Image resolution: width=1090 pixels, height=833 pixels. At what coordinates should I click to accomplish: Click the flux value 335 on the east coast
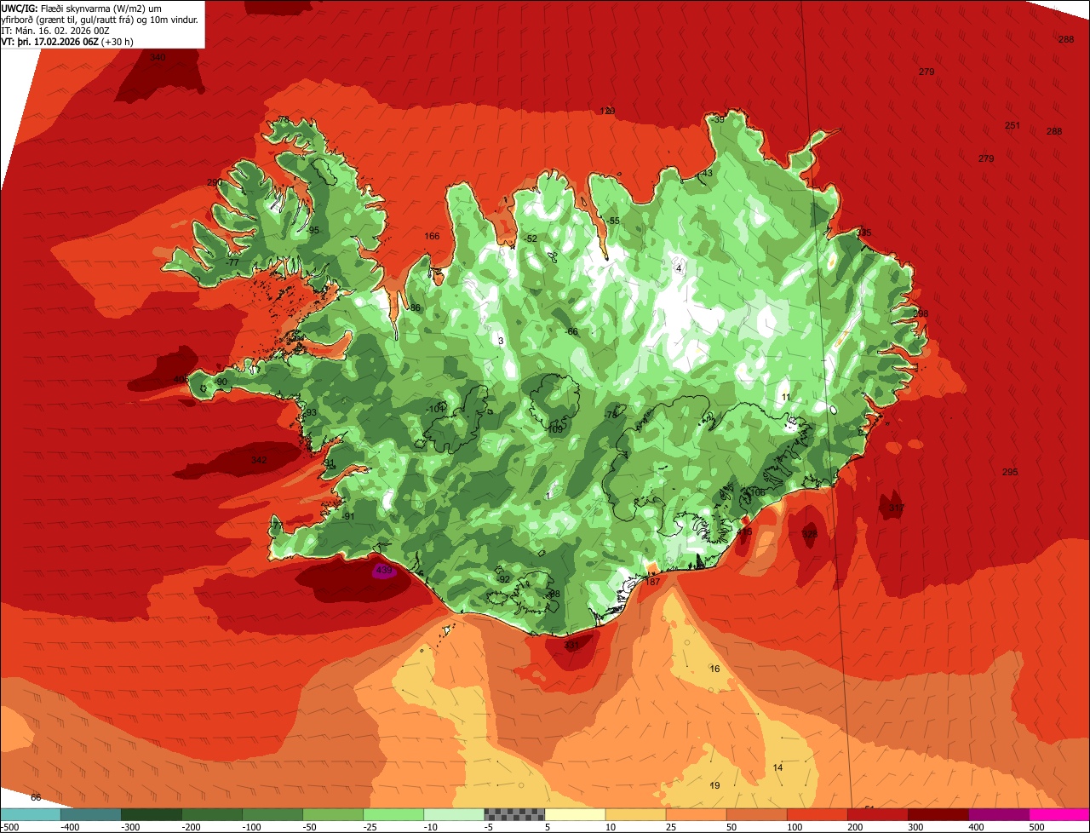click(x=863, y=233)
